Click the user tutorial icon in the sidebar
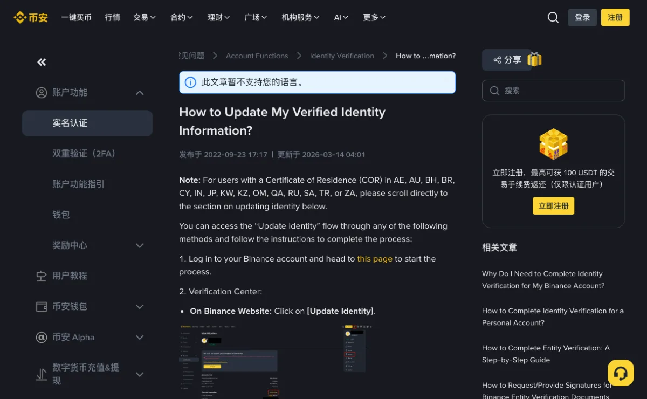The width and height of the screenshot is (647, 399). coord(42,276)
